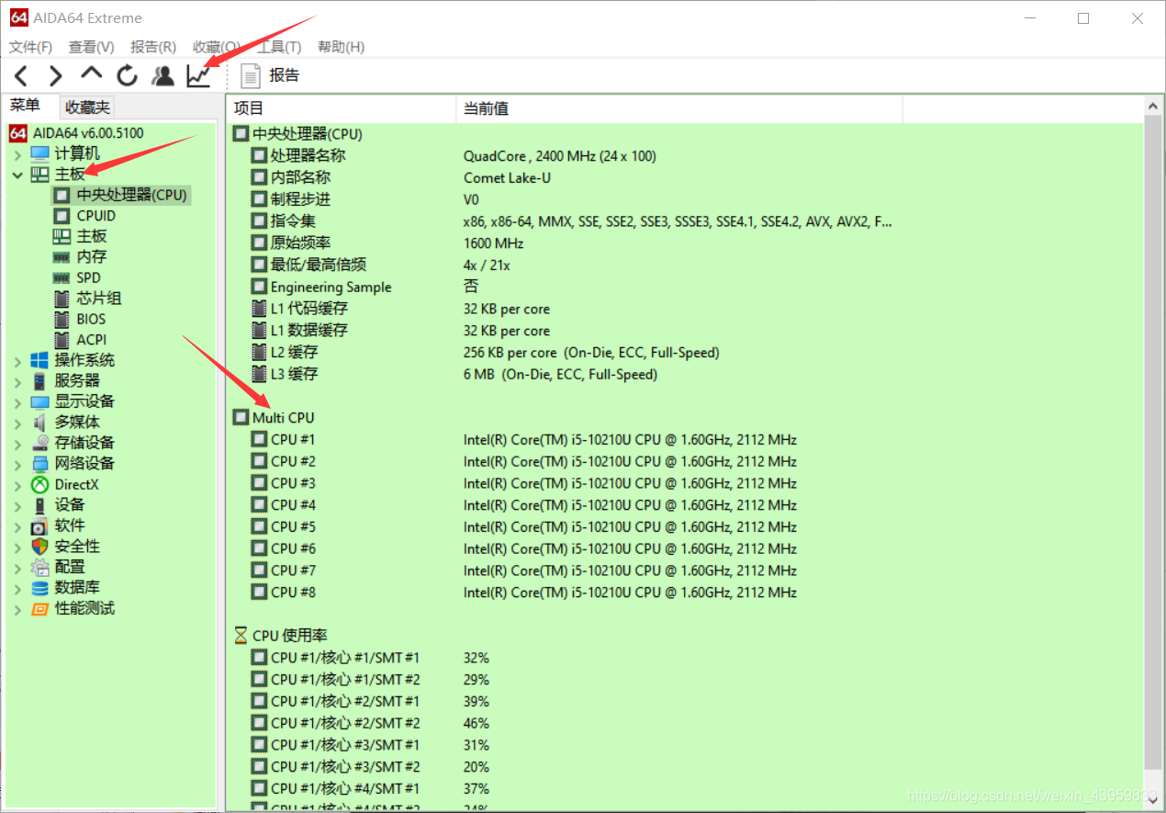Select 中央处理器(CPU) tree item
1166x813 pixels.
click(131, 195)
